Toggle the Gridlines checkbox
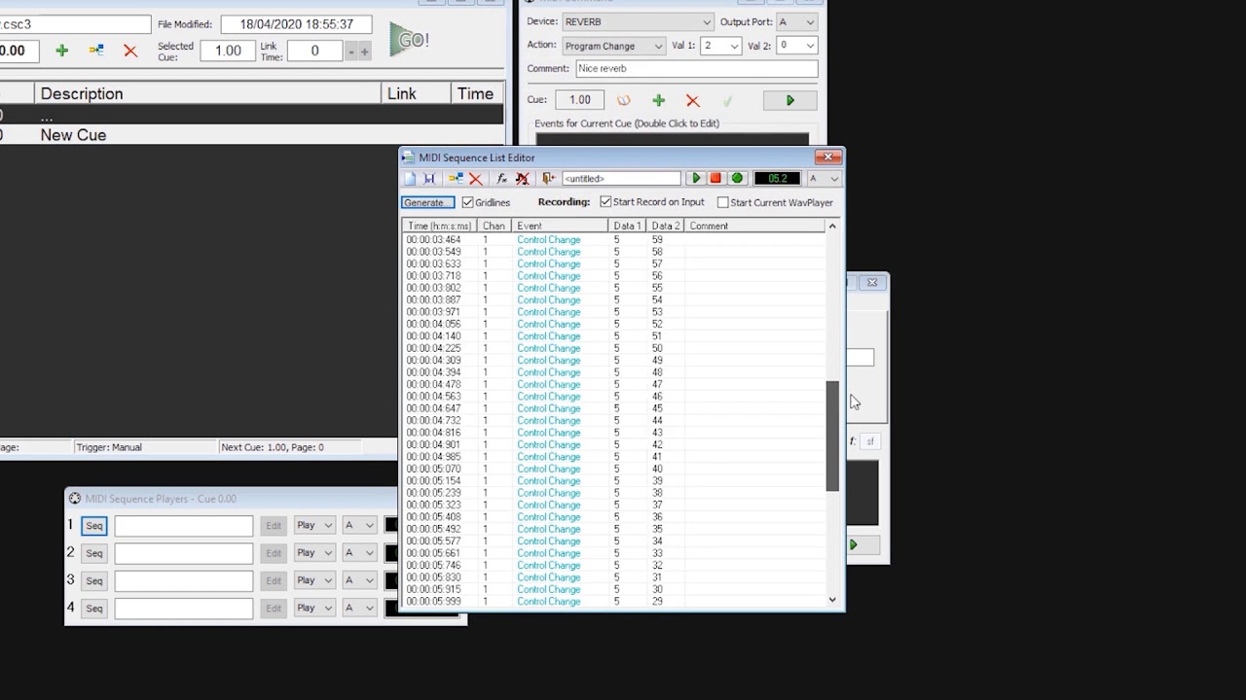This screenshot has height=700, width=1246. (x=467, y=202)
